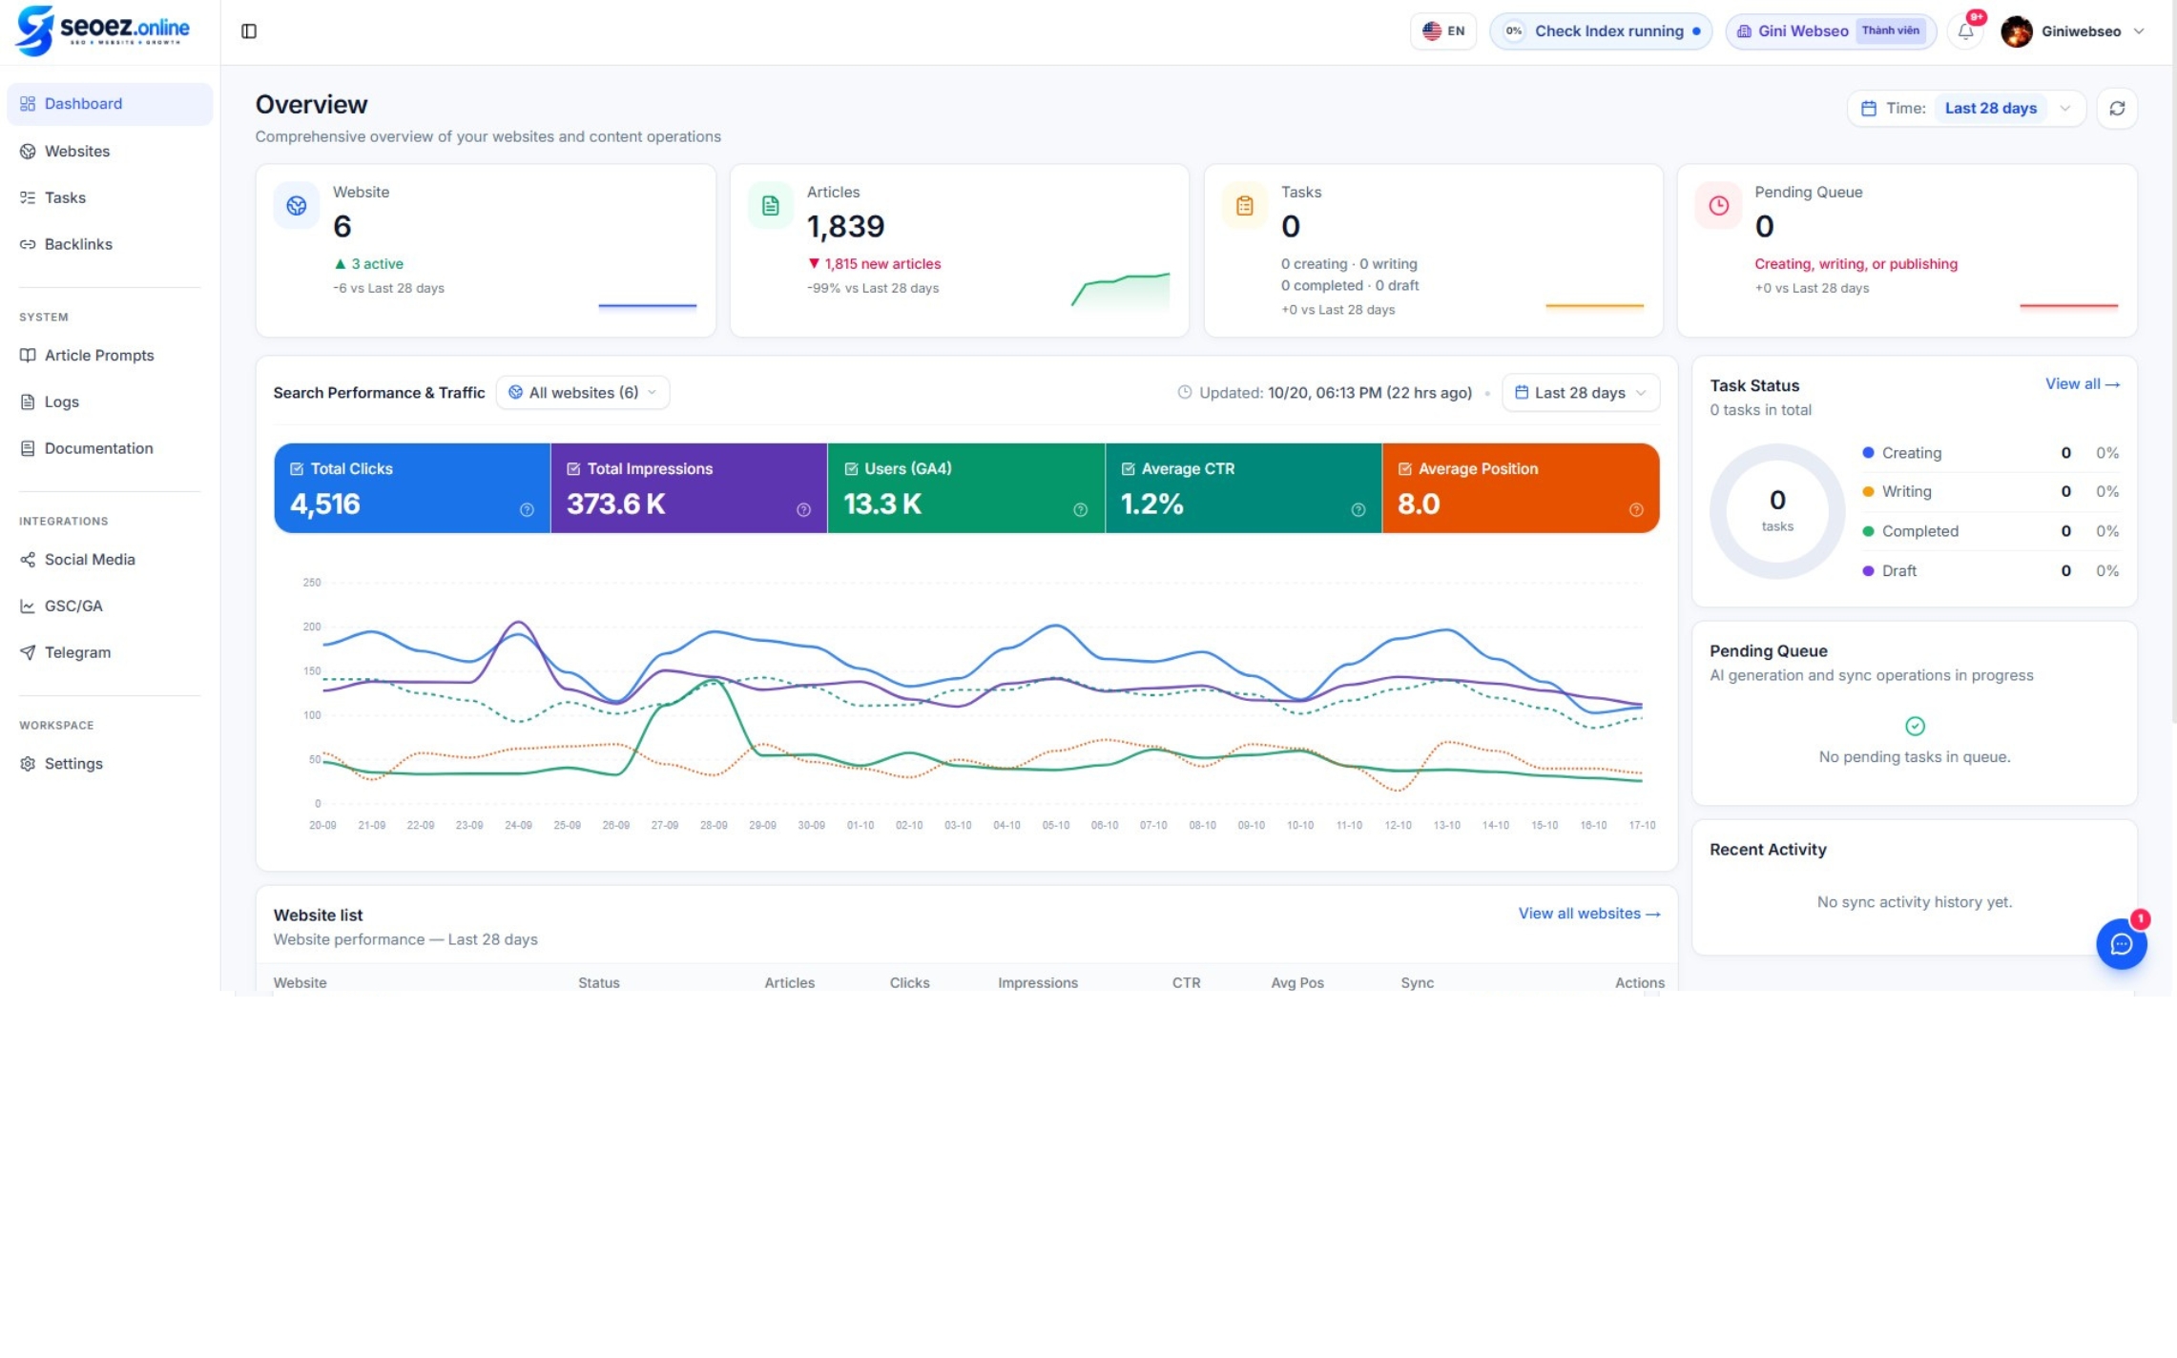Click the Draft purple legend dot
Viewport: 2177px width, 1358px height.
(1868, 571)
